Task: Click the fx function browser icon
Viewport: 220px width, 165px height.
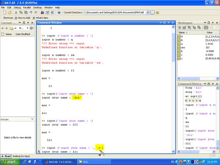Action: pos(39,152)
